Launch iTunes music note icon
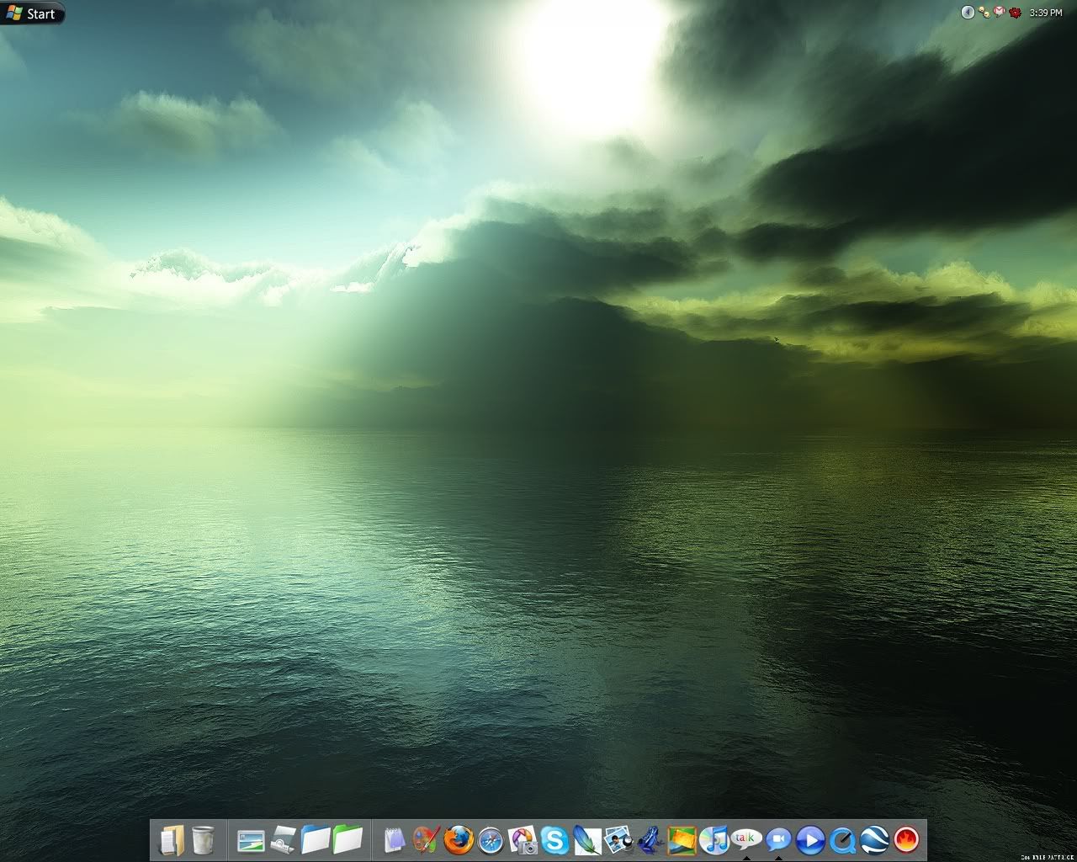Viewport: 1077px width, 862px height. tap(714, 840)
